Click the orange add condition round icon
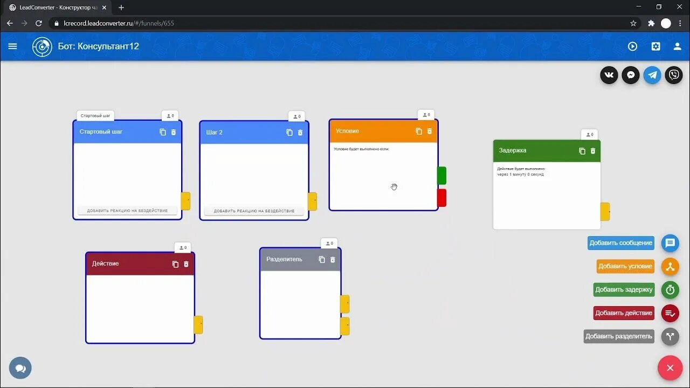Image resolution: width=690 pixels, height=388 pixels. [670, 266]
